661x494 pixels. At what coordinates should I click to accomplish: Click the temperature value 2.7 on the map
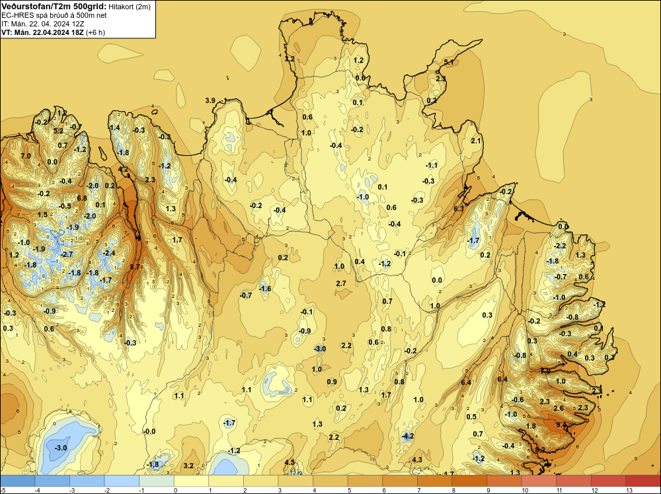(x=341, y=283)
